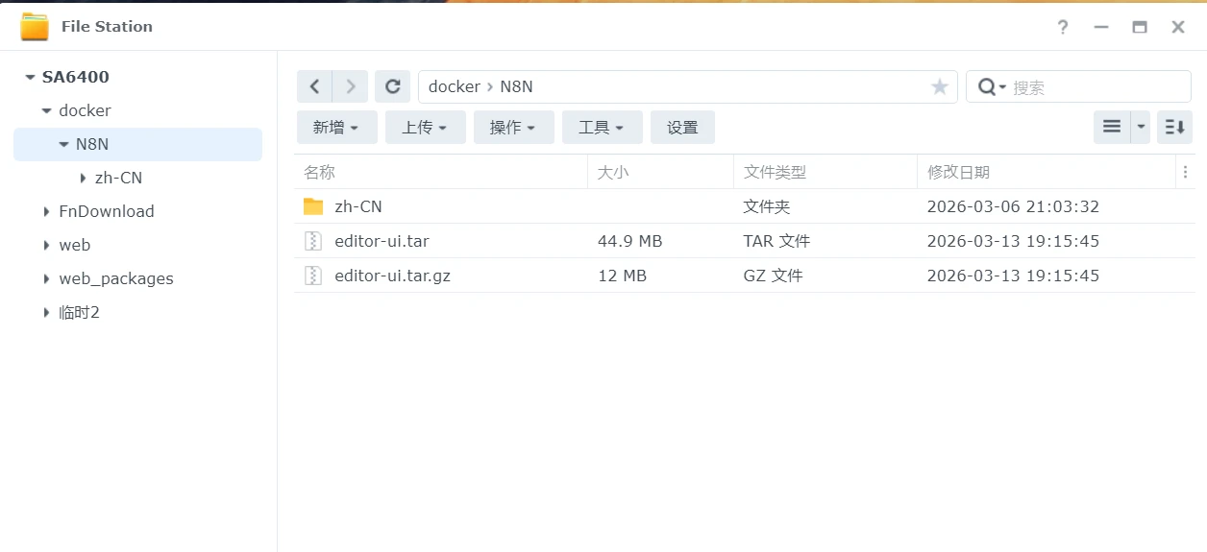Add current folder to favorites star
The width and height of the screenshot is (1207, 552).
939,87
